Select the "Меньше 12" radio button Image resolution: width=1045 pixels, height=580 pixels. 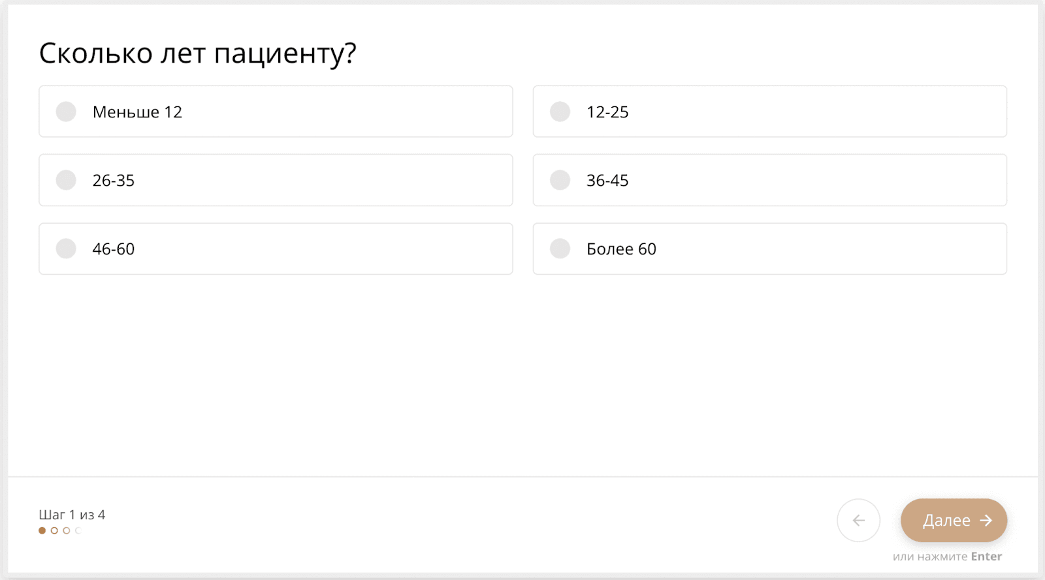(66, 112)
